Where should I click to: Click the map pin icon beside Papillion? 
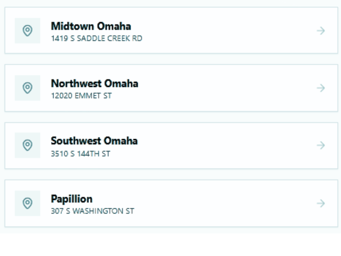coord(27,203)
